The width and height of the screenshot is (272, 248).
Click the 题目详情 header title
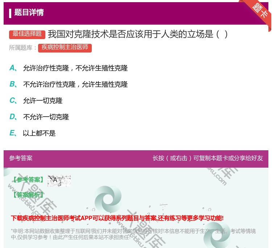(29, 12)
